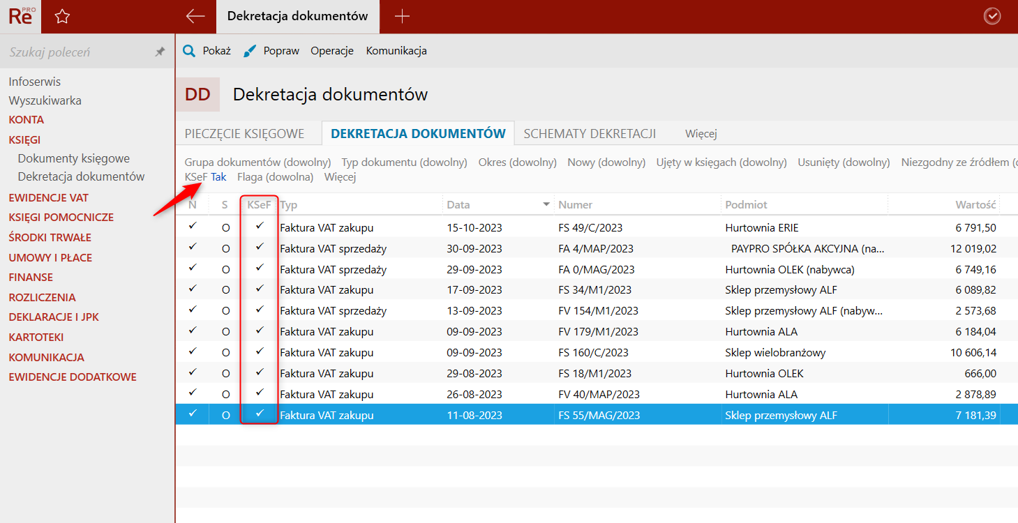Click the Re PRO logo icon
1018x523 pixels.
tap(21, 16)
